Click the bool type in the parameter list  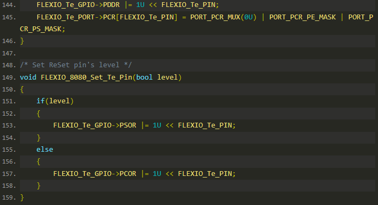click(144, 77)
